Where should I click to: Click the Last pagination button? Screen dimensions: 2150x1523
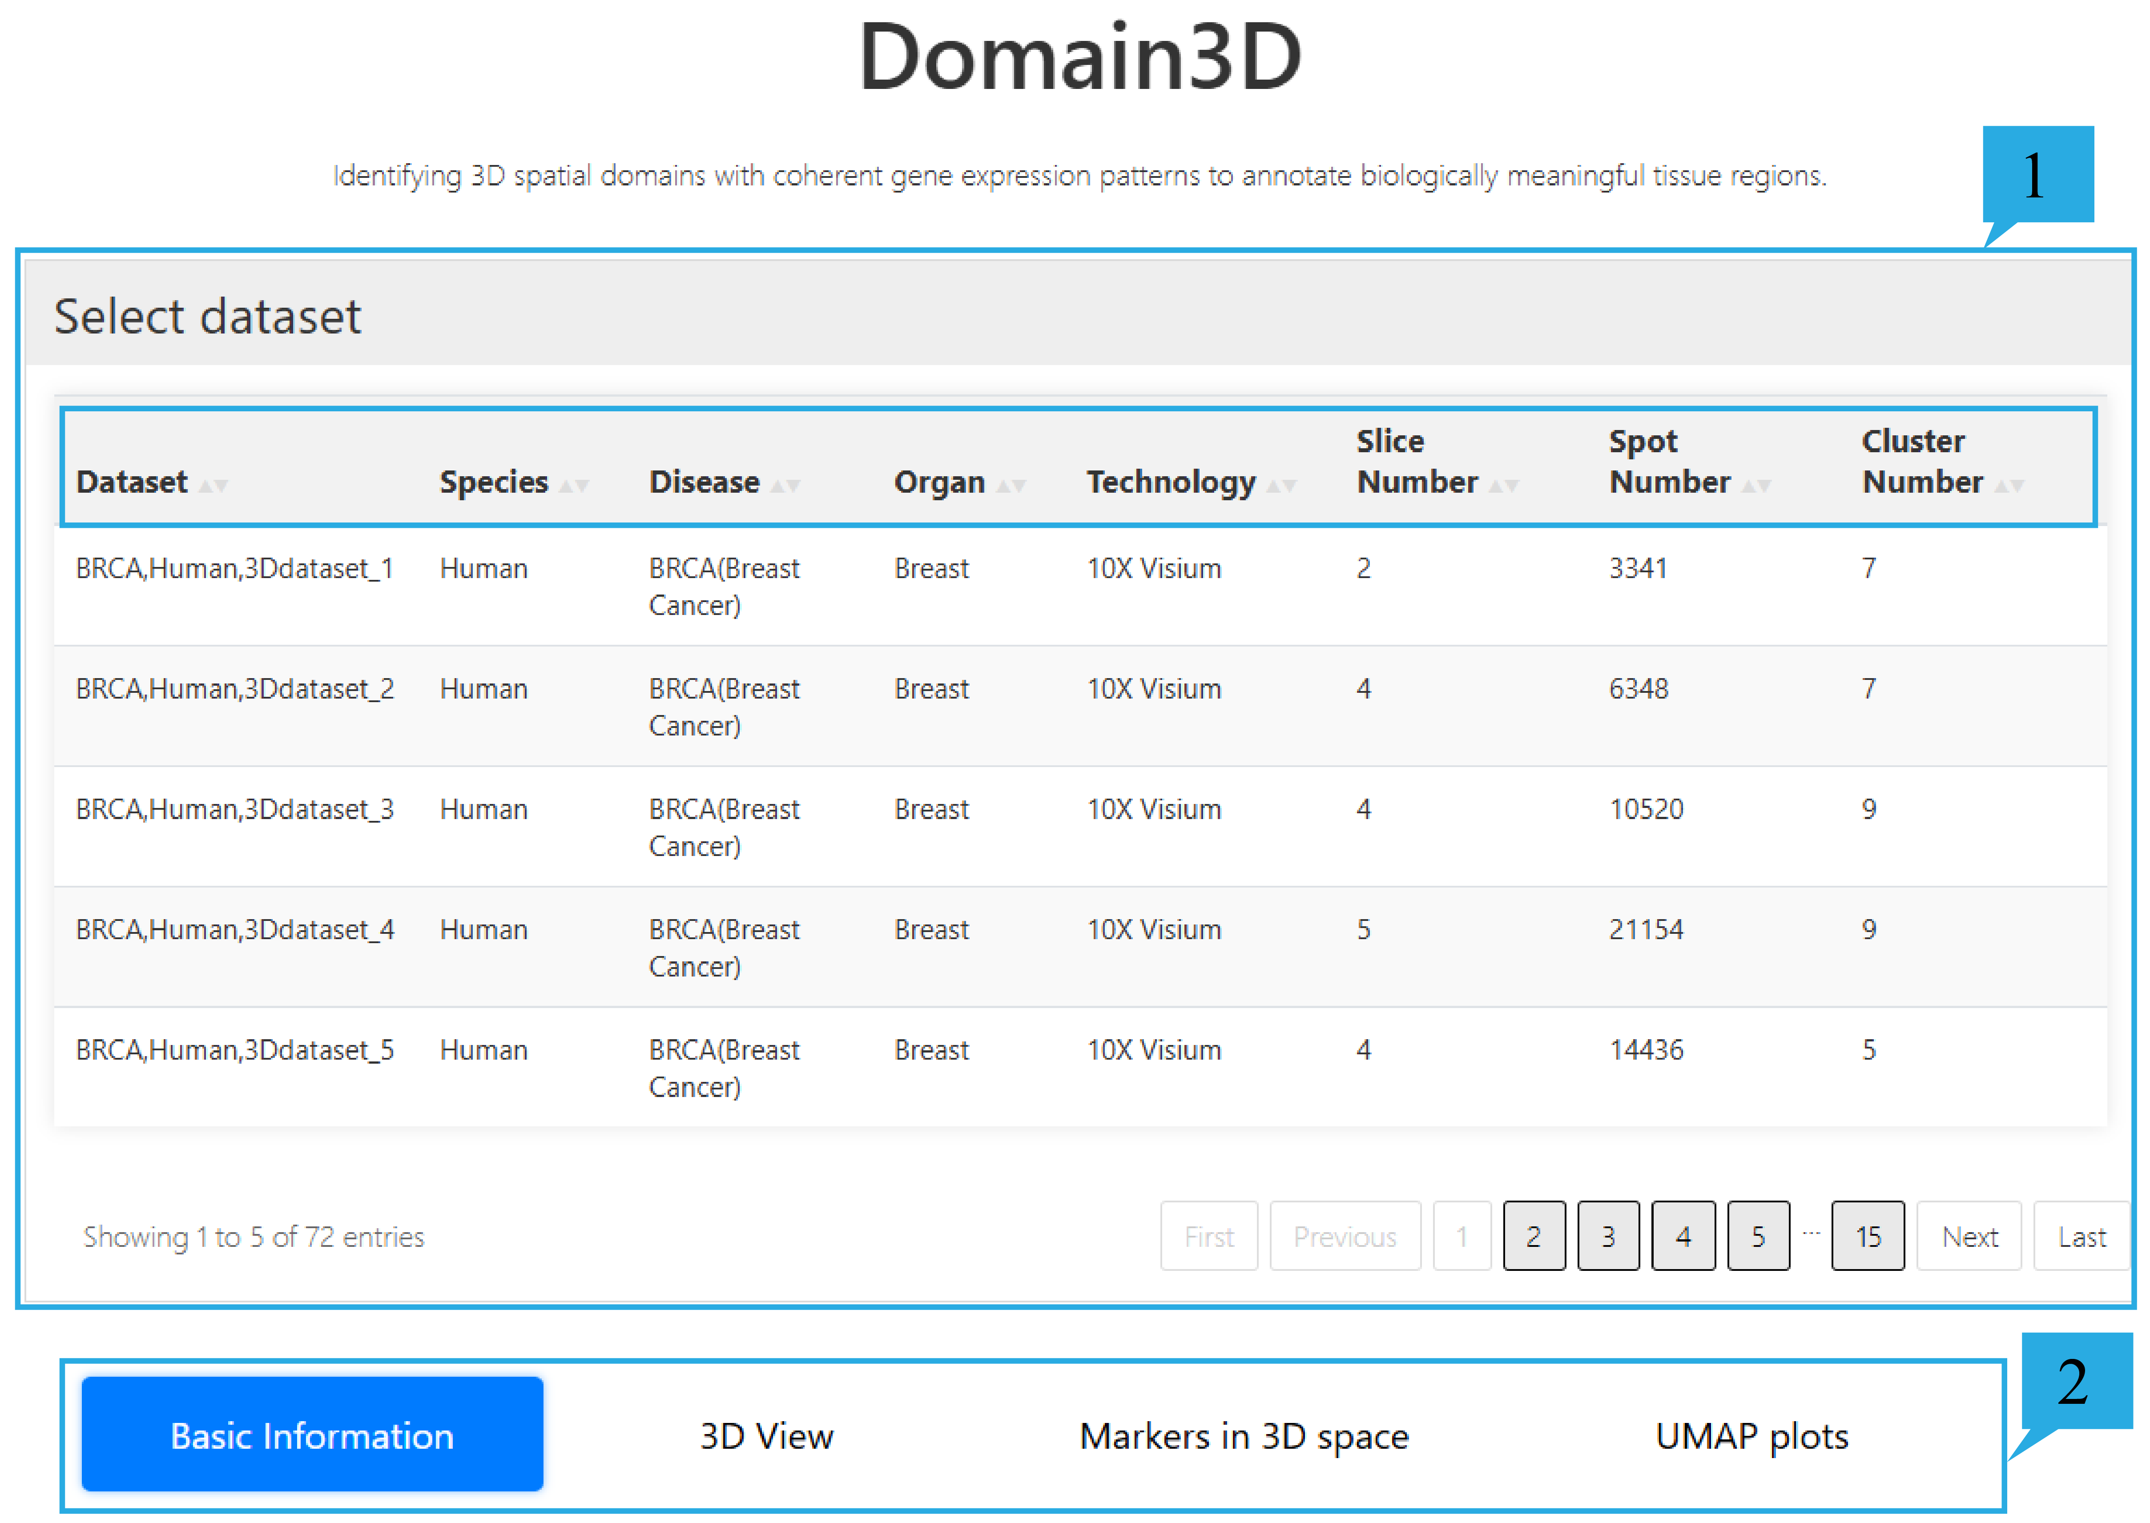(x=2081, y=1236)
